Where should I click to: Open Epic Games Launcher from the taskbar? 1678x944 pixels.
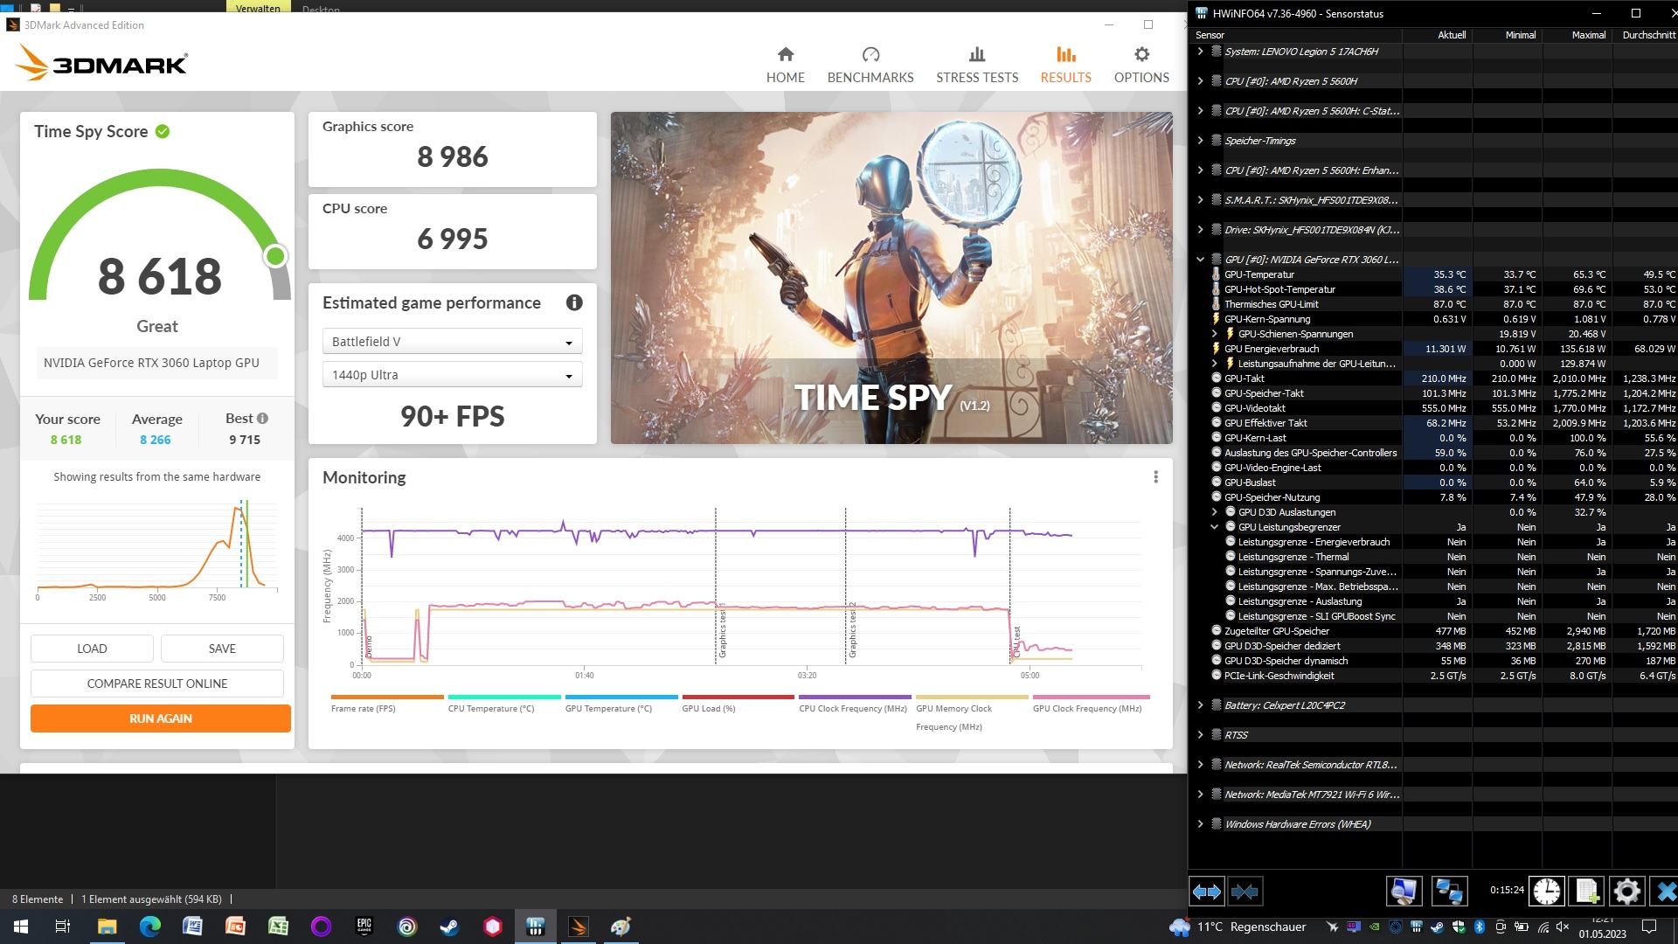pyautogui.click(x=364, y=926)
